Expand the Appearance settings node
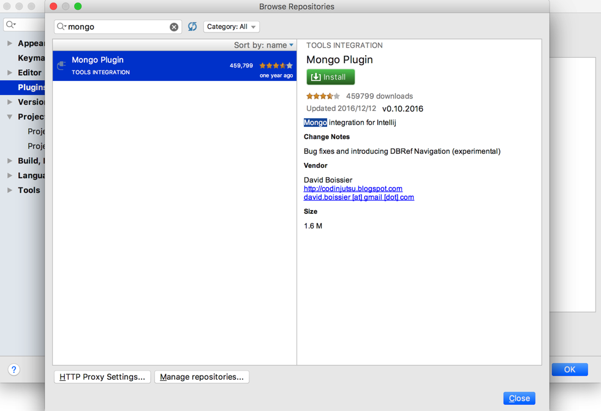The image size is (601, 411). tap(10, 43)
